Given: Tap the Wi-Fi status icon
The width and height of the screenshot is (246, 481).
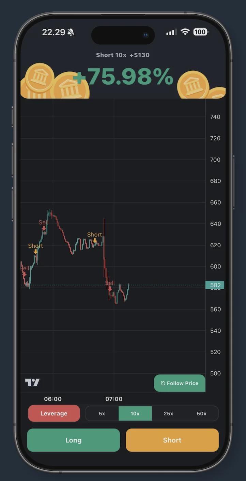Looking at the screenshot, I should [x=185, y=32].
